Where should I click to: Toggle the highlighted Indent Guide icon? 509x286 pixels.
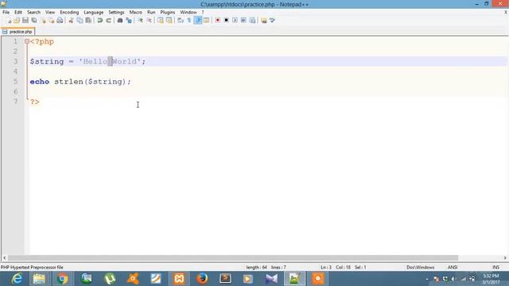pyautogui.click(x=198, y=21)
